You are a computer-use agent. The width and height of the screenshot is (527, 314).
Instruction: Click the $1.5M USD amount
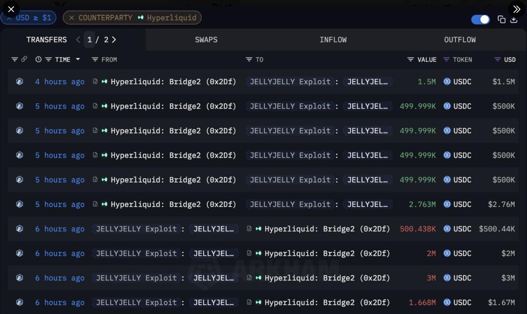click(x=504, y=81)
